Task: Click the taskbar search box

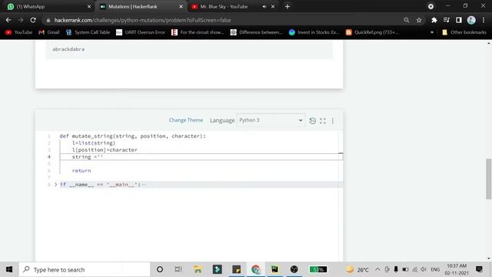Action: click(85, 269)
